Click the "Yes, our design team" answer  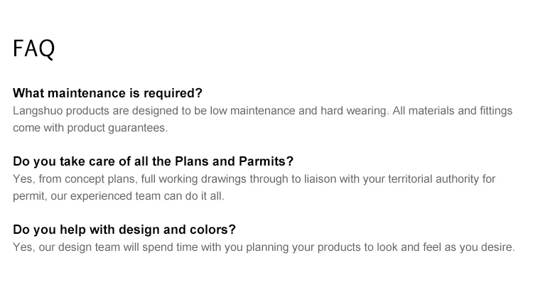264,247
